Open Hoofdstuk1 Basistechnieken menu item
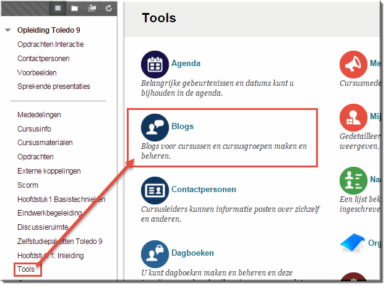This screenshot has width=386, height=286. click(61, 199)
